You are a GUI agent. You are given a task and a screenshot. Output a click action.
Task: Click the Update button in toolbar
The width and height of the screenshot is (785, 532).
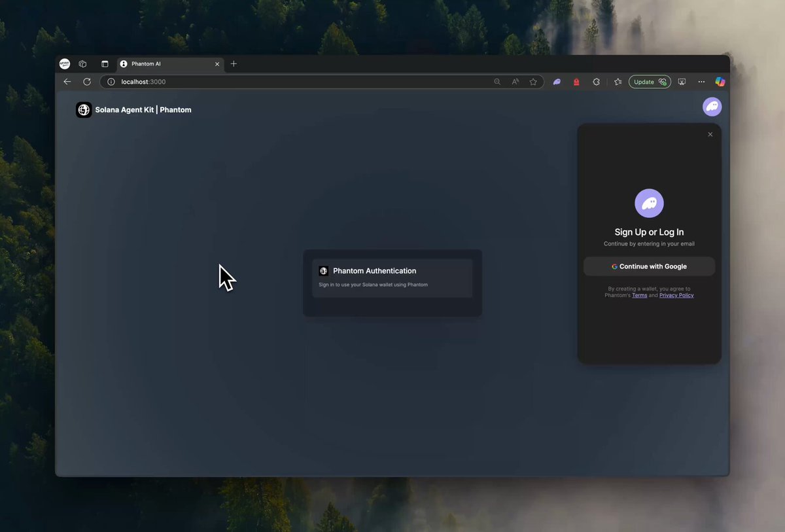pos(649,82)
